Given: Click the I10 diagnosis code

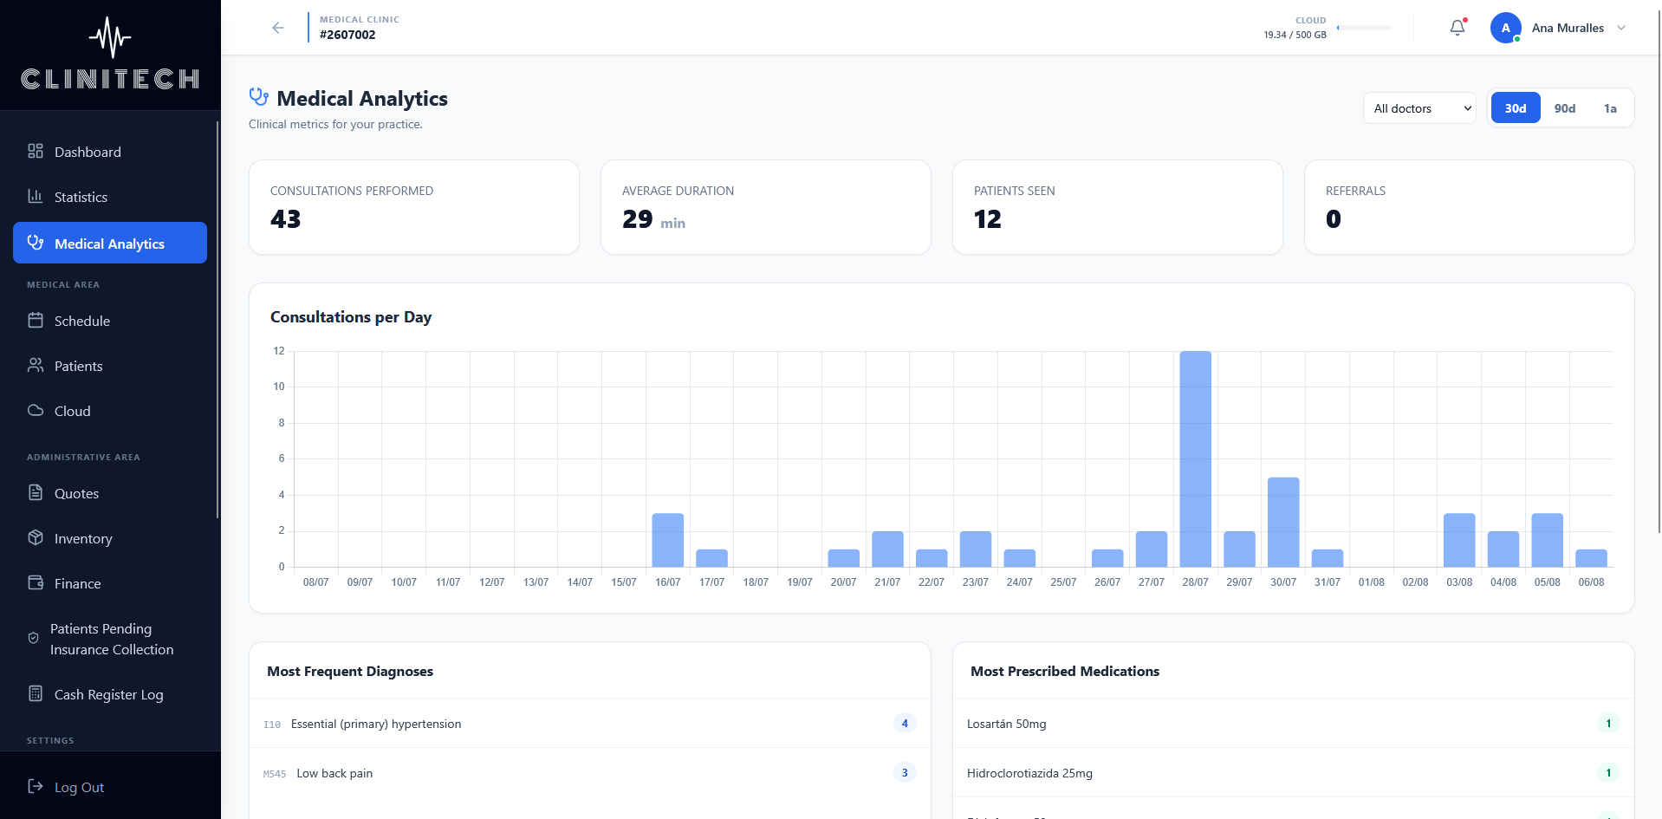Looking at the screenshot, I should click(272, 725).
